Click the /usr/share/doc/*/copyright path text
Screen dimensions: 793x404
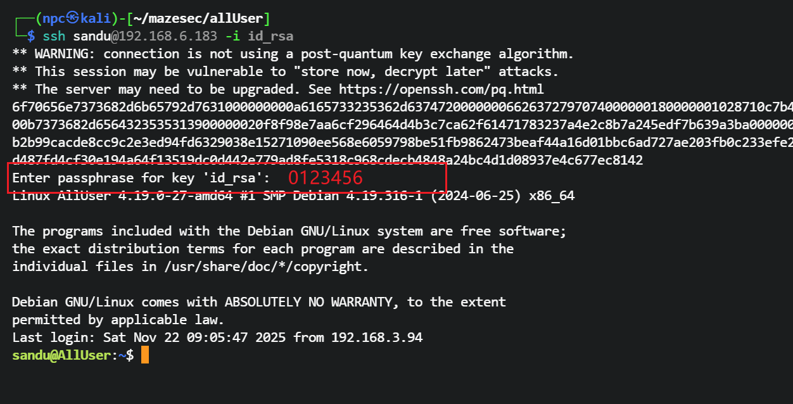tap(267, 267)
